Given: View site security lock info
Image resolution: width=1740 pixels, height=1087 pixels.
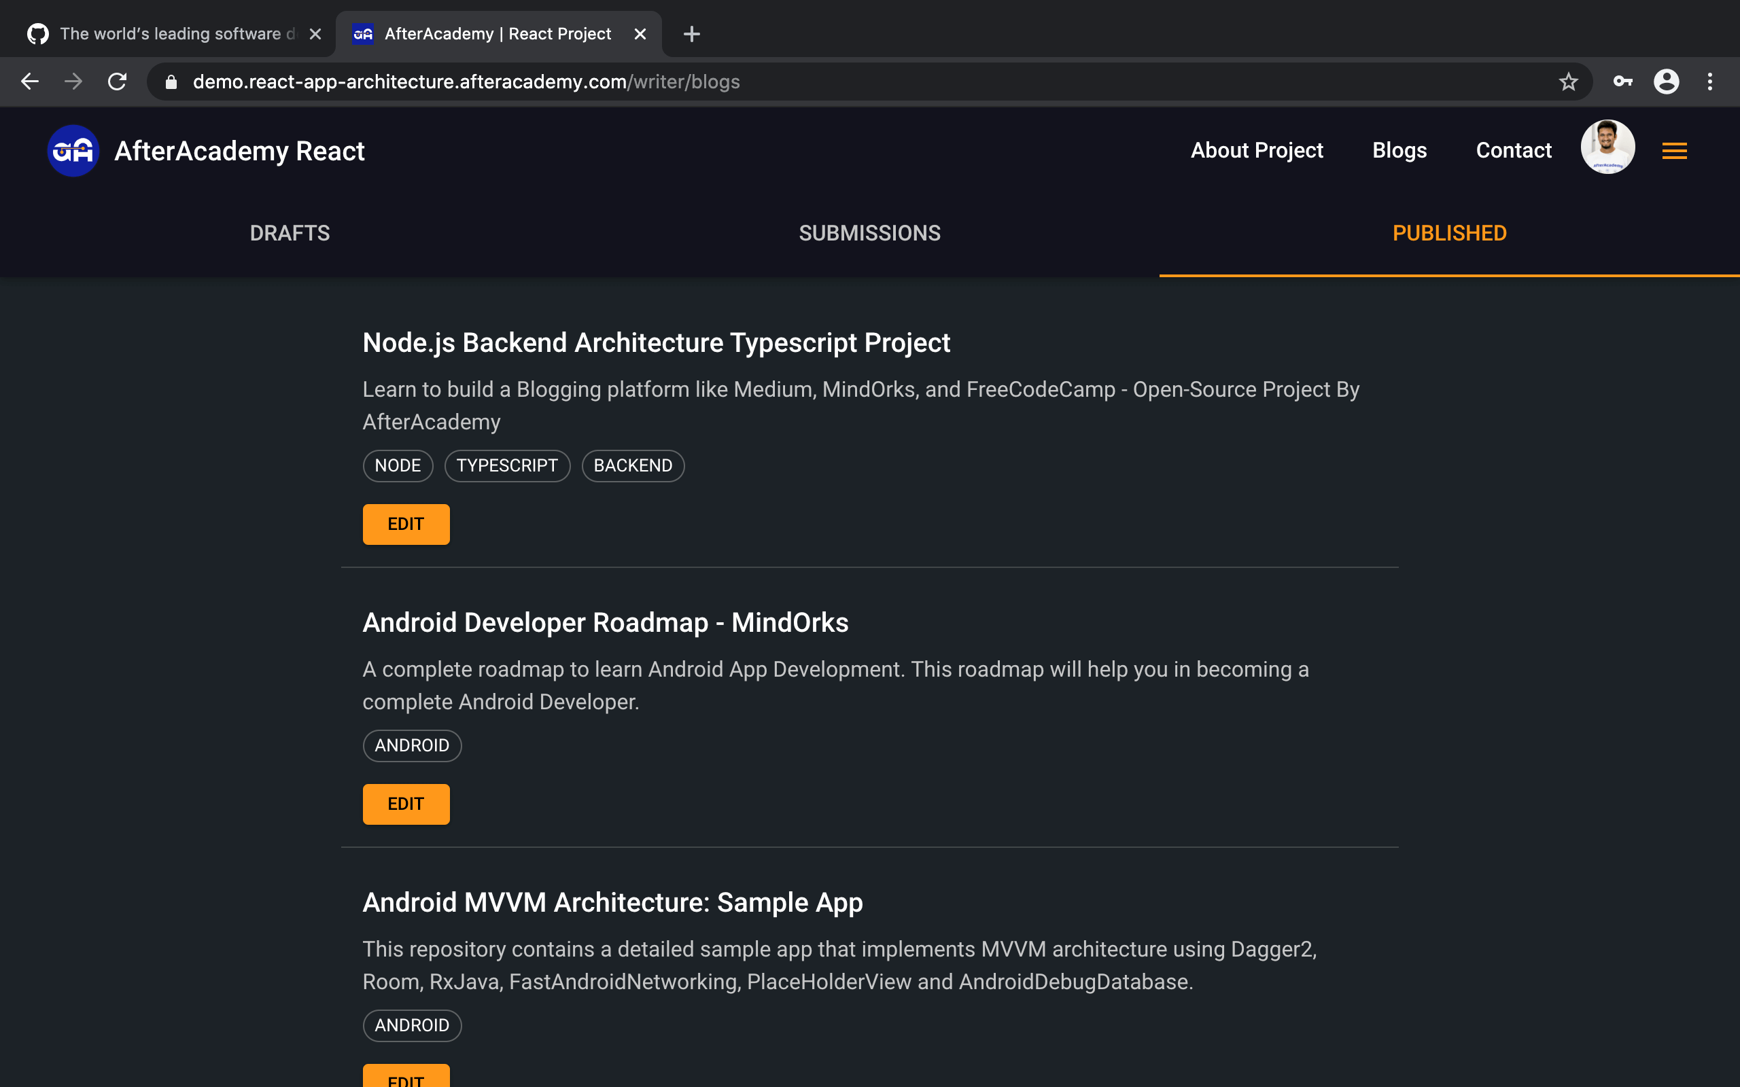Looking at the screenshot, I should [x=171, y=82].
